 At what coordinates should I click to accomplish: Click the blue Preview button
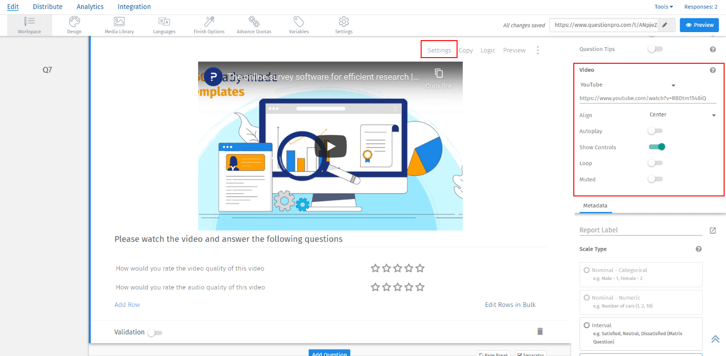click(699, 25)
